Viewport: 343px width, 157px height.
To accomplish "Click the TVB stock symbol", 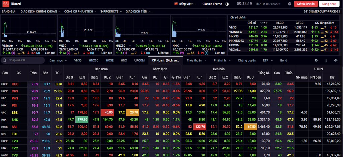I will point(15,141).
